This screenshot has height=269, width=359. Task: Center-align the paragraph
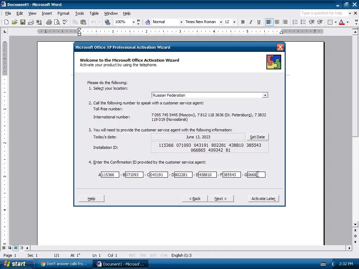pos(277,22)
